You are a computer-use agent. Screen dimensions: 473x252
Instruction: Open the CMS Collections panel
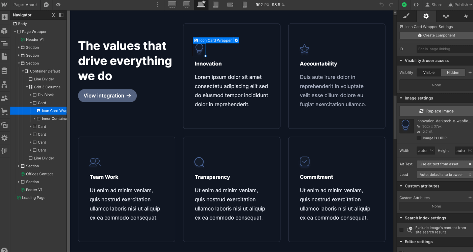[x=5, y=71]
